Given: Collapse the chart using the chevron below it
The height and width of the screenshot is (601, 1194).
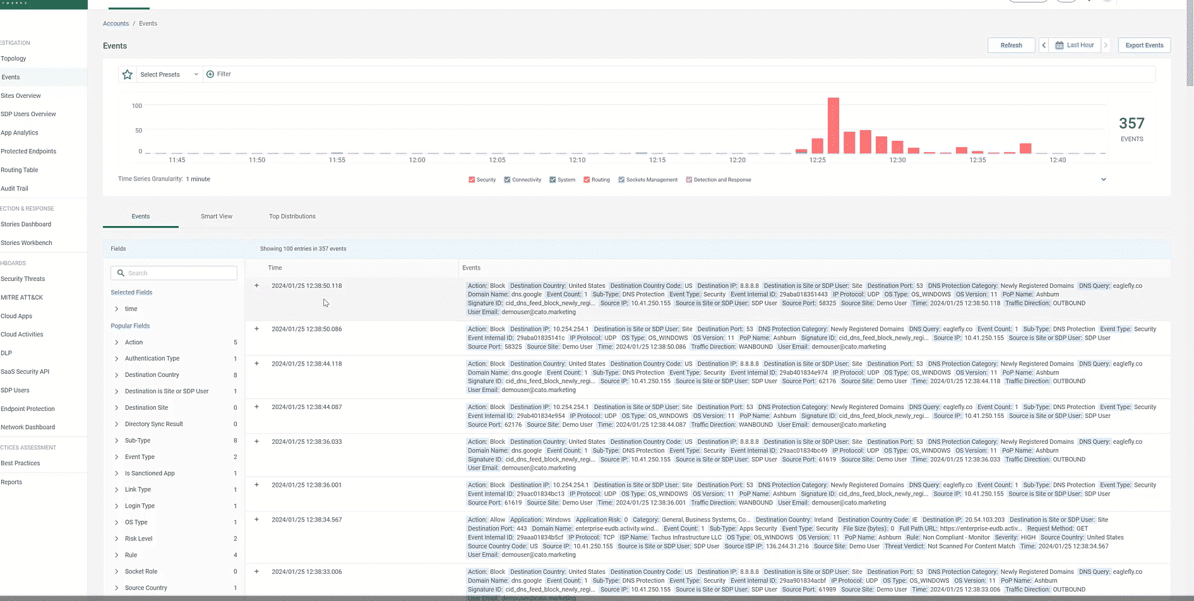Looking at the screenshot, I should click(1104, 180).
